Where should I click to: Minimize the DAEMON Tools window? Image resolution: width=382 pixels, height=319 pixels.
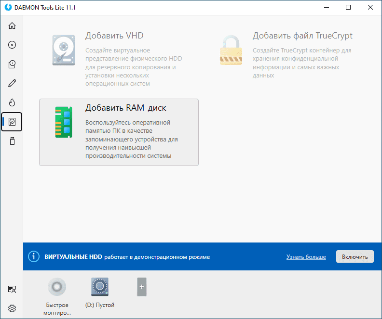(x=327, y=7)
